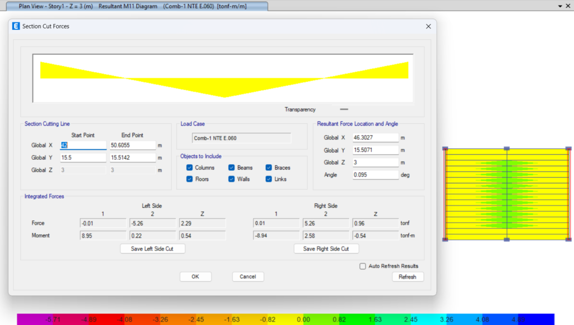Close the Section Cut Forces dialog

click(428, 26)
